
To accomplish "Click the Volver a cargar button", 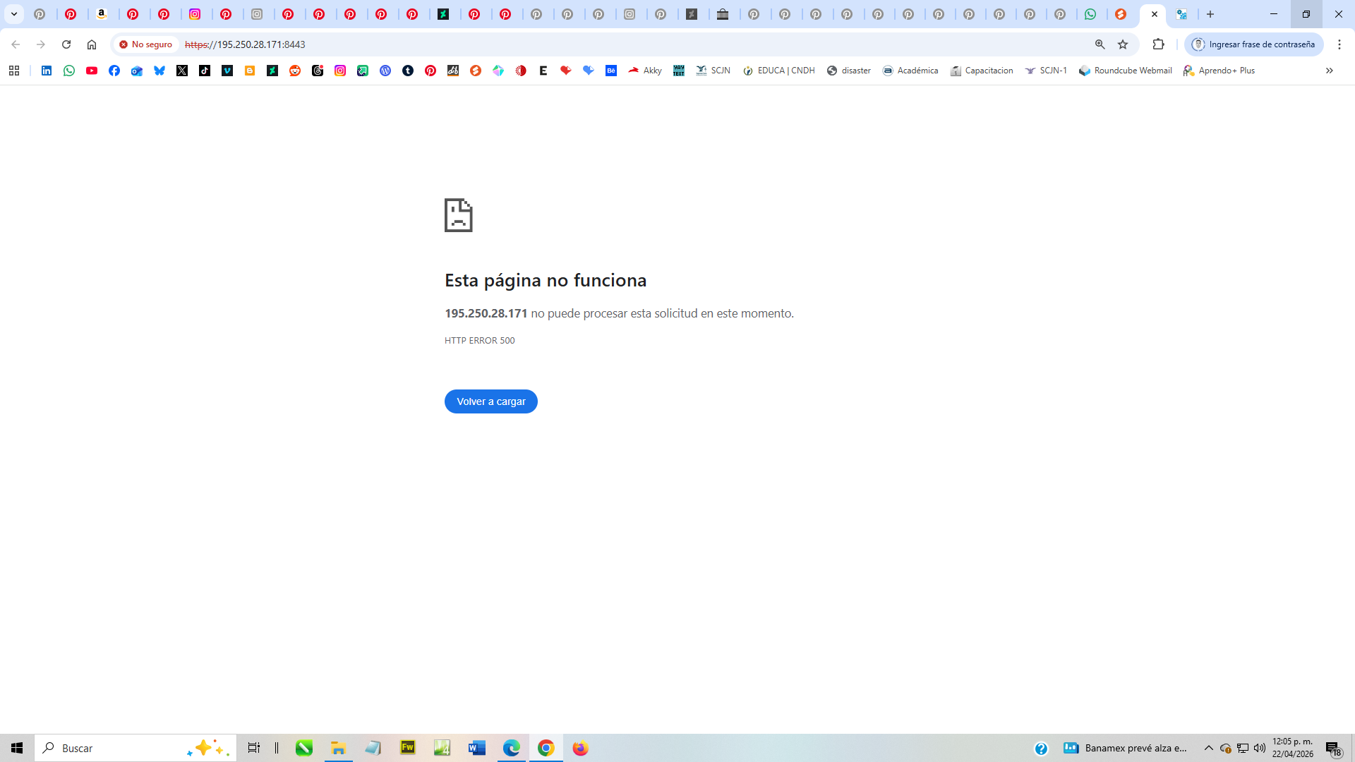I will 490,401.
